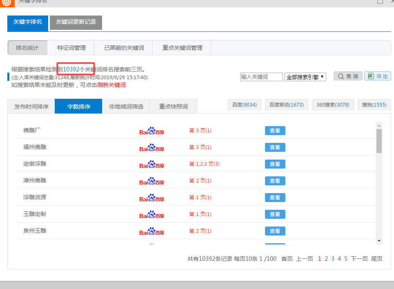The width and height of the screenshot is (394, 289).
Task: Click 第 1,2,3 页(3) ranking text
Action: coord(204,164)
